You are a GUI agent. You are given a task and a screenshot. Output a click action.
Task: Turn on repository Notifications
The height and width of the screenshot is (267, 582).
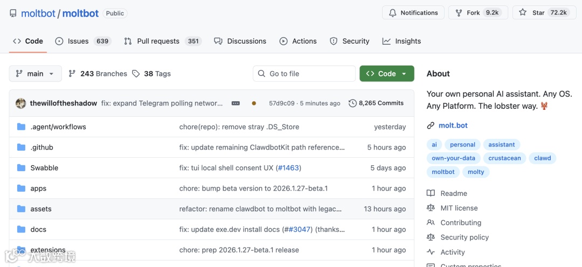pyautogui.click(x=413, y=13)
